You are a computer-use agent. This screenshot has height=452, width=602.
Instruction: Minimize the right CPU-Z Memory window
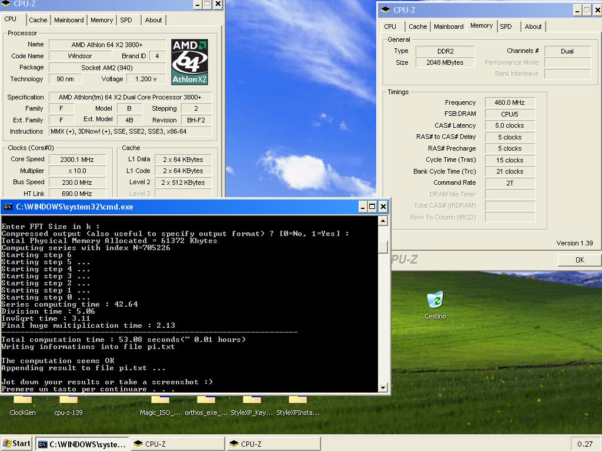[577, 11]
